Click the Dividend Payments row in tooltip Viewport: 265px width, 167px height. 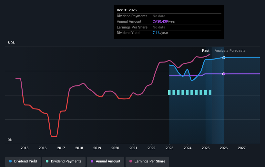point(169,16)
